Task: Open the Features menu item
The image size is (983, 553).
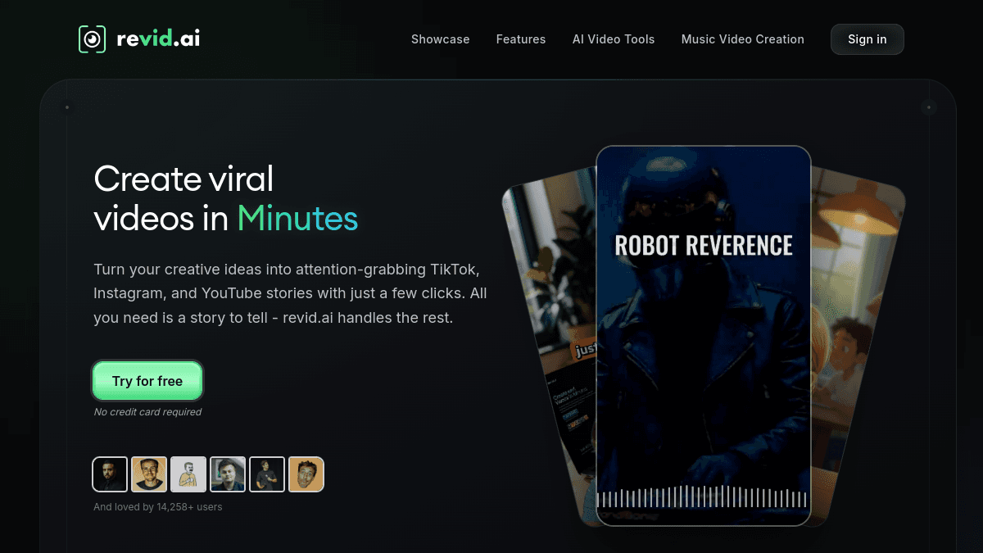Action: (x=521, y=39)
